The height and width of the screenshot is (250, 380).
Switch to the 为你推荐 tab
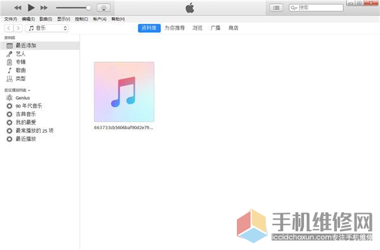click(175, 28)
